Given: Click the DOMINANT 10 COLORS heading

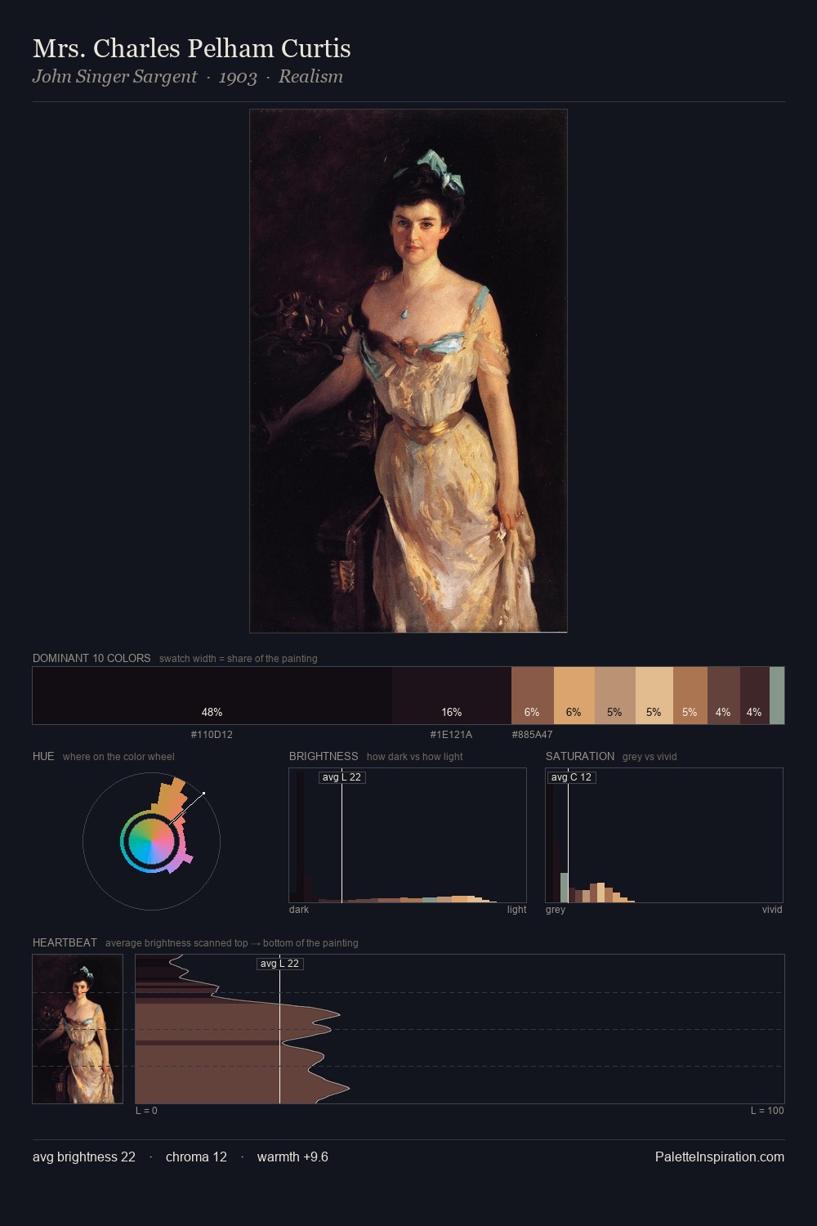Looking at the screenshot, I should pyautogui.click(x=92, y=658).
